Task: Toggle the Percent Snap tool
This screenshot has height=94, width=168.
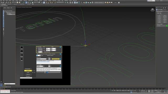Action: 51,2
